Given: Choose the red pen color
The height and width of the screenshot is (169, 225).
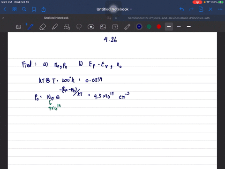Looking at the screenshot, I should click(x=159, y=27).
